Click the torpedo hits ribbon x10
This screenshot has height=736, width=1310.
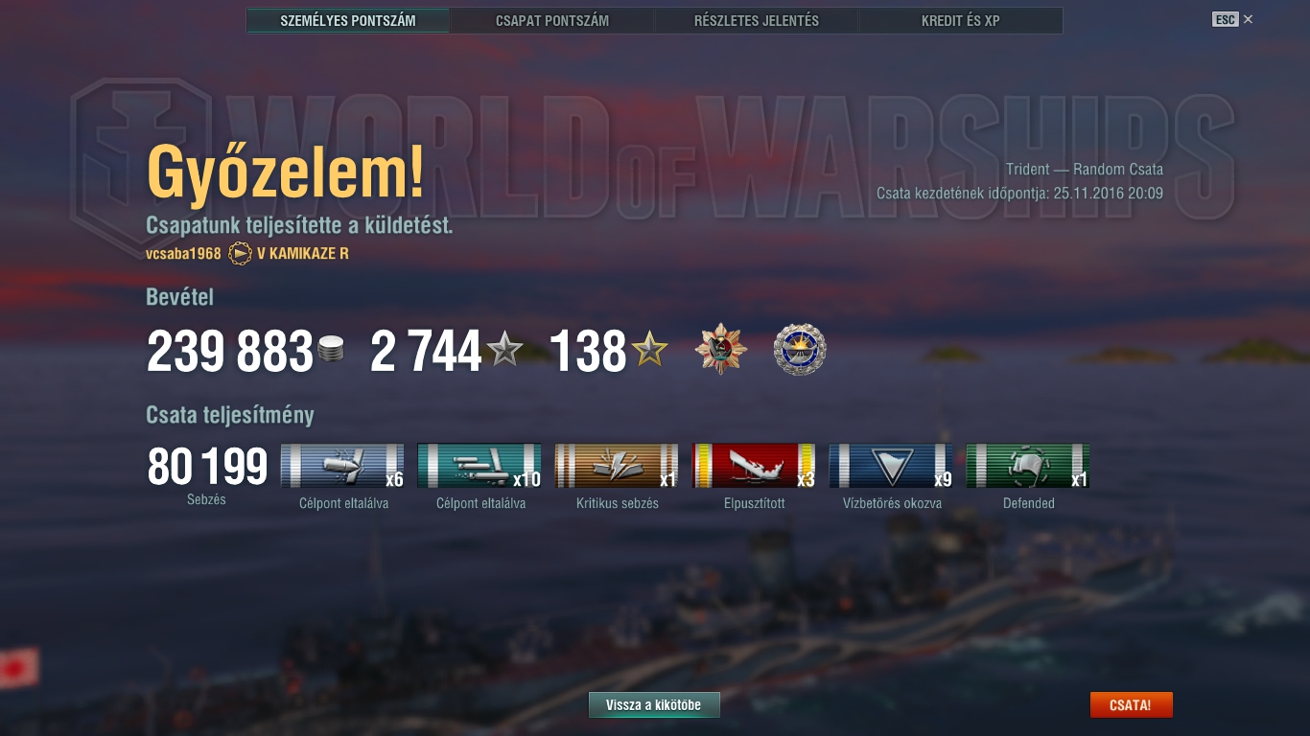point(480,466)
